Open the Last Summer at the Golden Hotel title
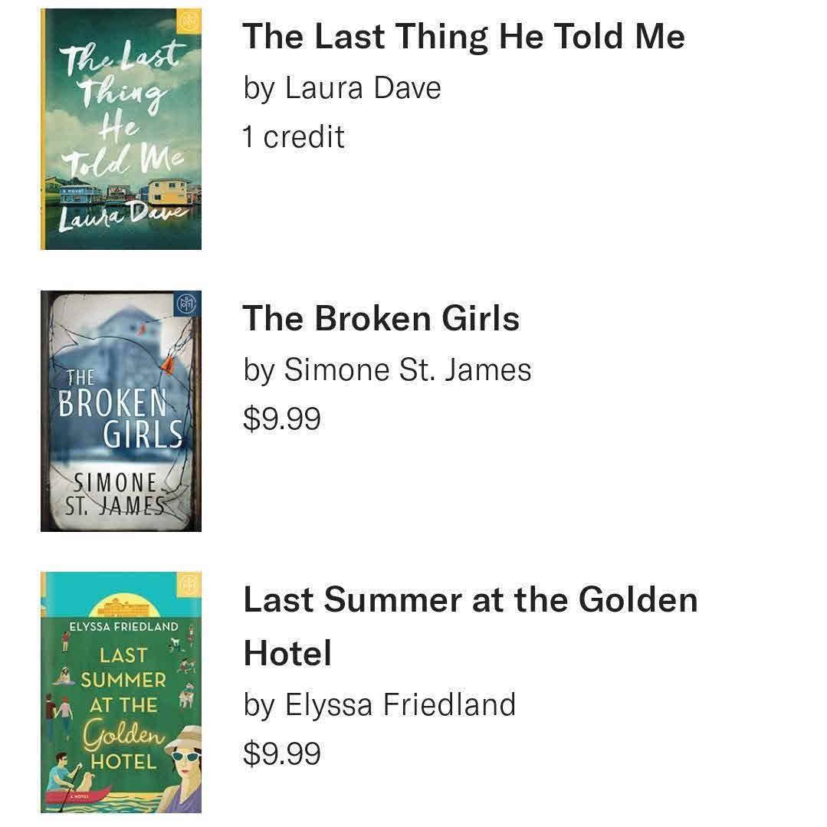 coord(470,625)
